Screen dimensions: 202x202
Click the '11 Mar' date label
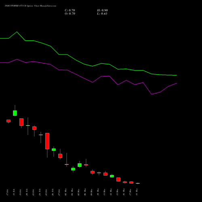[x=104, y=192]
